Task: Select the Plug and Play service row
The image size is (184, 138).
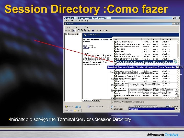Action: pyautogui.click(x=145, y=88)
